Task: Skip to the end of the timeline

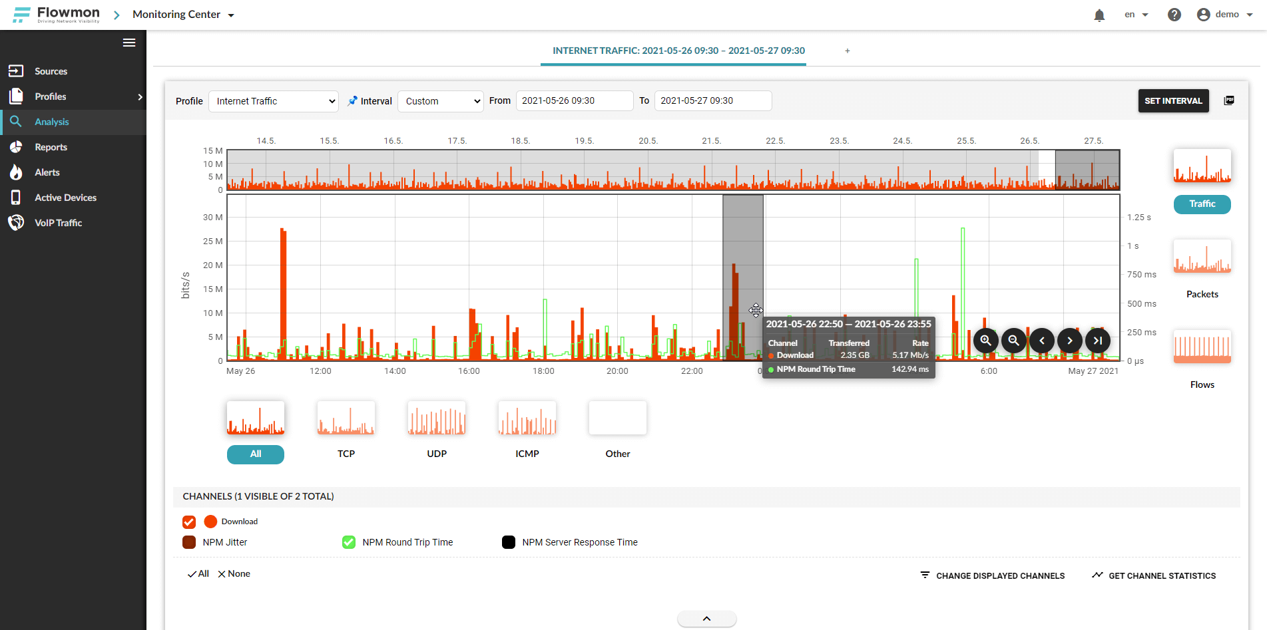Action: [x=1097, y=340]
